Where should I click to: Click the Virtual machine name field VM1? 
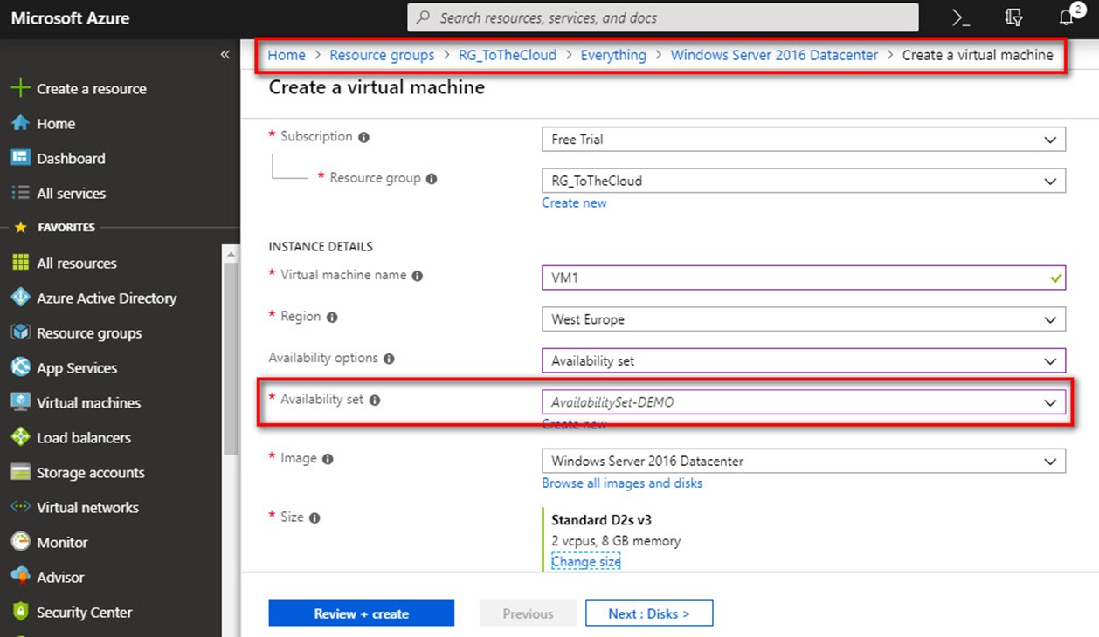click(x=804, y=277)
